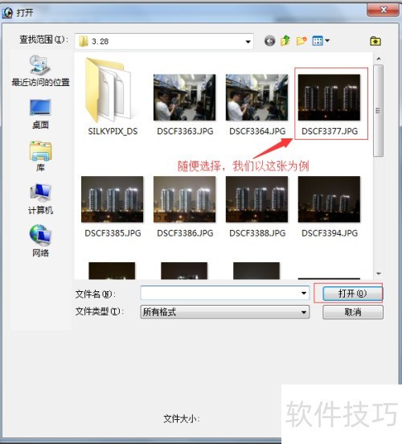Click the scrollbar down arrow

[379, 273]
